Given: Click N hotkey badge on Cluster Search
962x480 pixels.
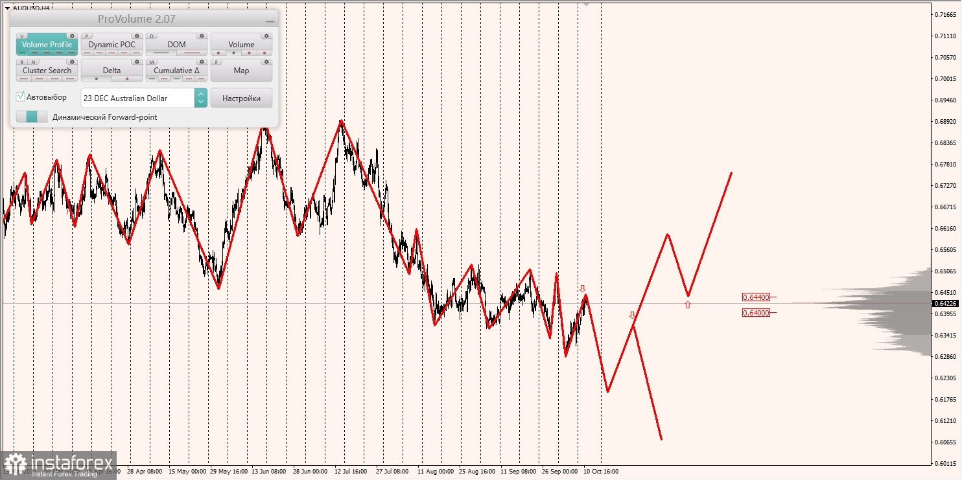Looking at the screenshot, I should point(33,62).
